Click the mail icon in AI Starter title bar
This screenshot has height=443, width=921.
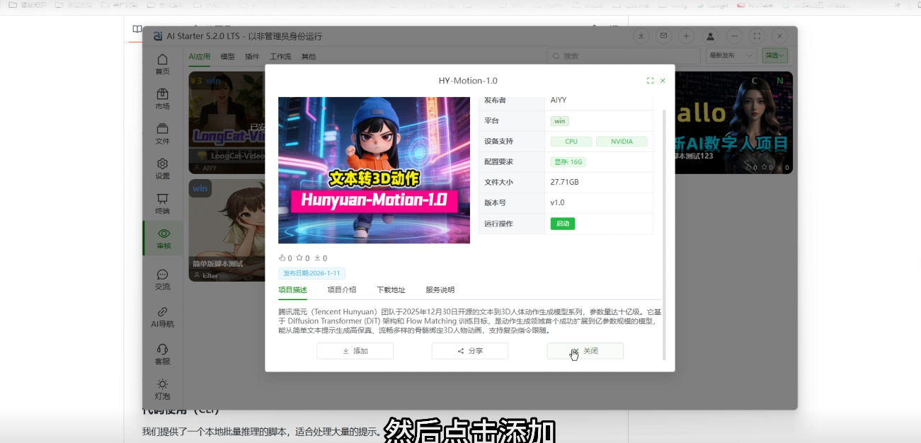pos(663,36)
